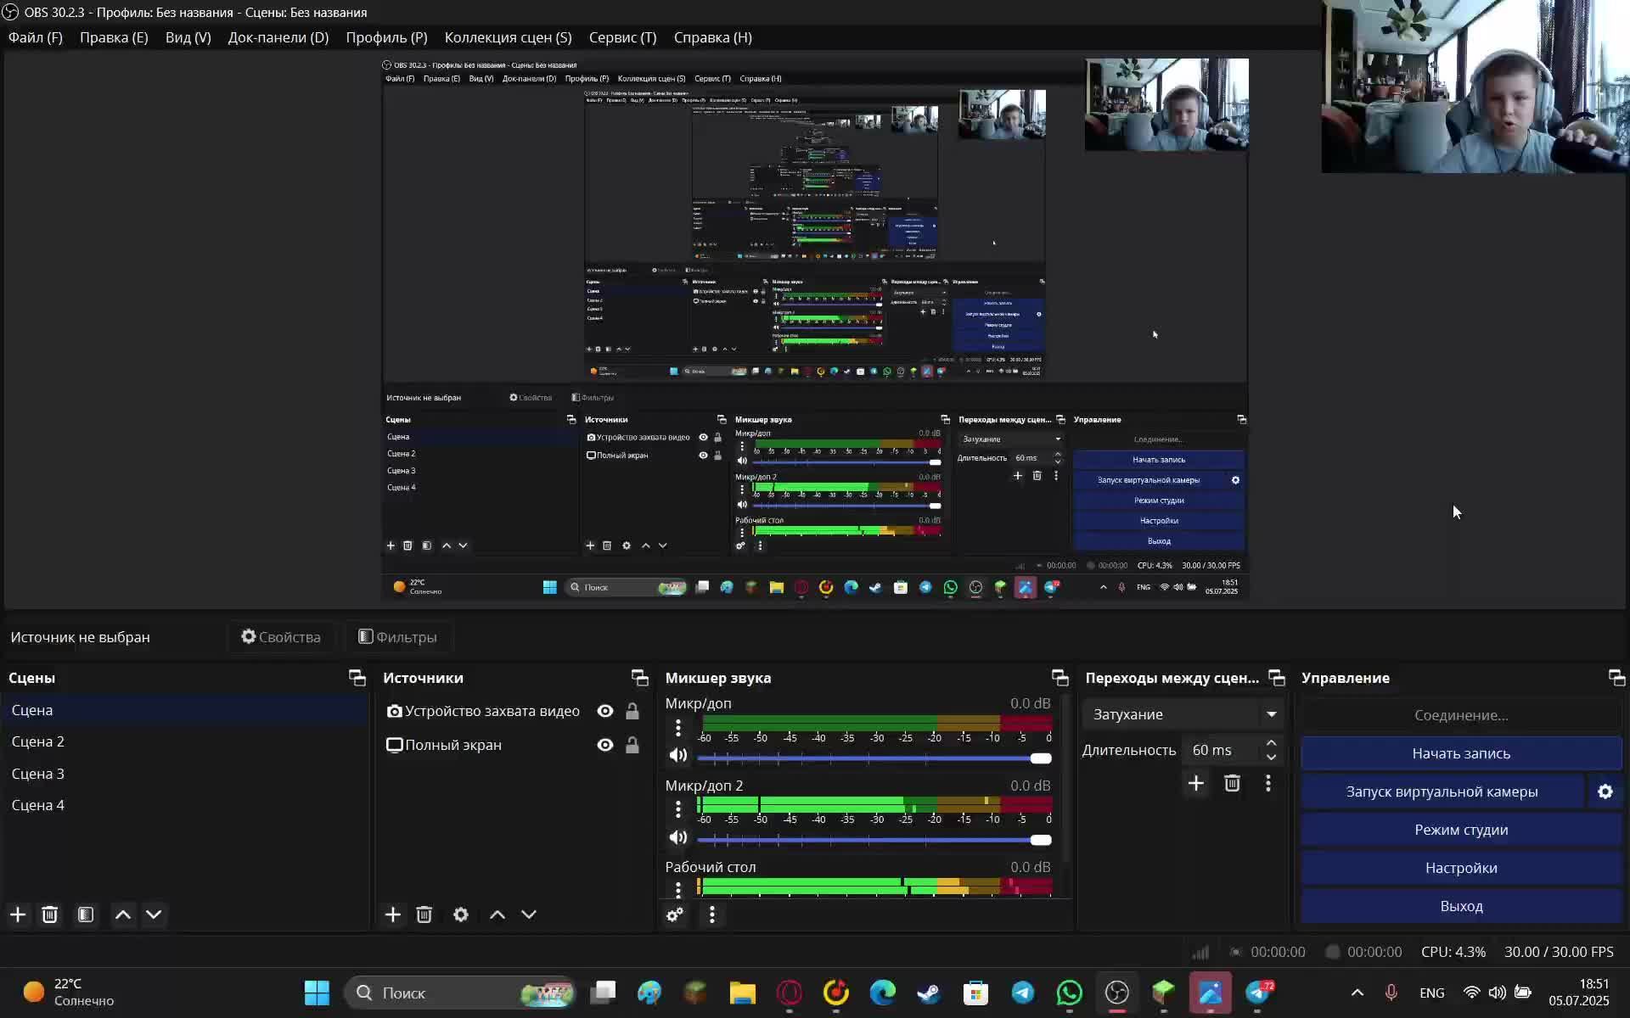Viewport: 1630px width, 1018px height.
Task: Undock the Sources panel
Action: 640,678
